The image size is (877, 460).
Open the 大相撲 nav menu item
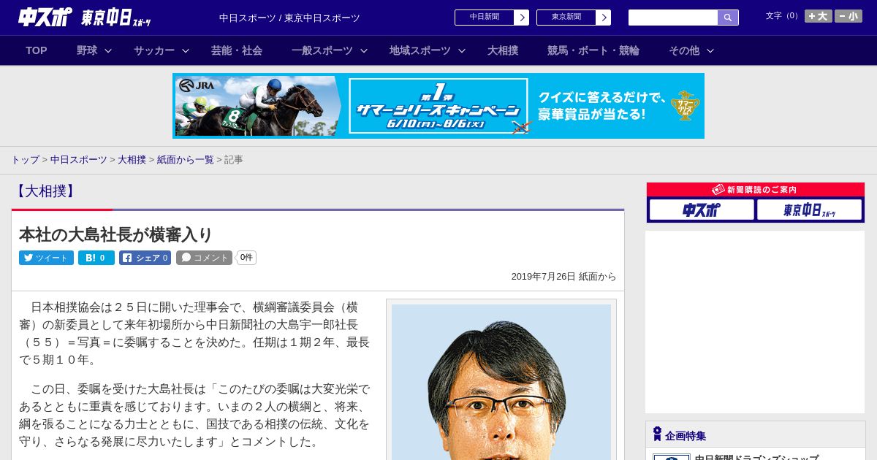click(x=503, y=50)
